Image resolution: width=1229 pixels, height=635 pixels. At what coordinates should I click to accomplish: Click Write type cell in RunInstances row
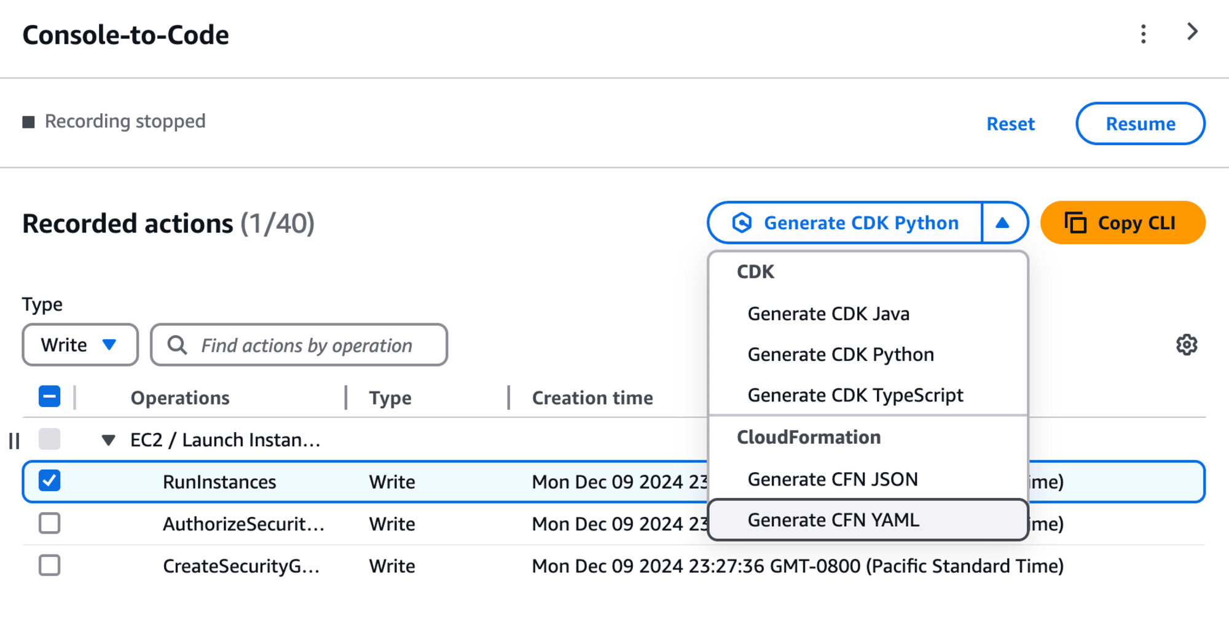click(x=392, y=482)
